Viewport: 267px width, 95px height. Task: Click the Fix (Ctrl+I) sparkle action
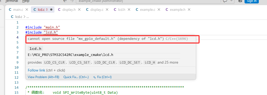pos(102,77)
